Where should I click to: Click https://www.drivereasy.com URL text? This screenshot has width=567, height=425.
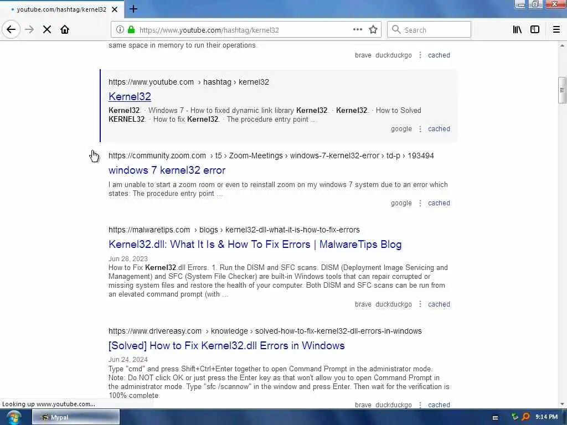click(x=155, y=331)
